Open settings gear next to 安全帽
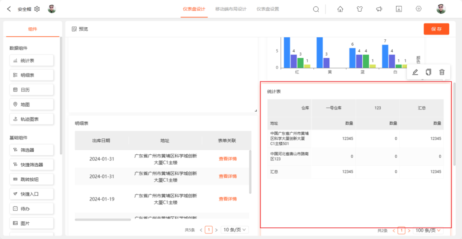 [37, 9]
